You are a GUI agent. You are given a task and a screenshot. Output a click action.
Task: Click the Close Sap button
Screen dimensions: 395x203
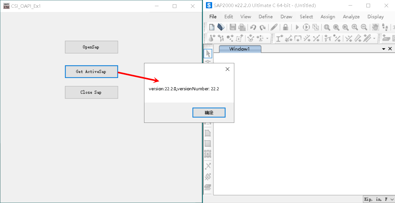(x=91, y=92)
